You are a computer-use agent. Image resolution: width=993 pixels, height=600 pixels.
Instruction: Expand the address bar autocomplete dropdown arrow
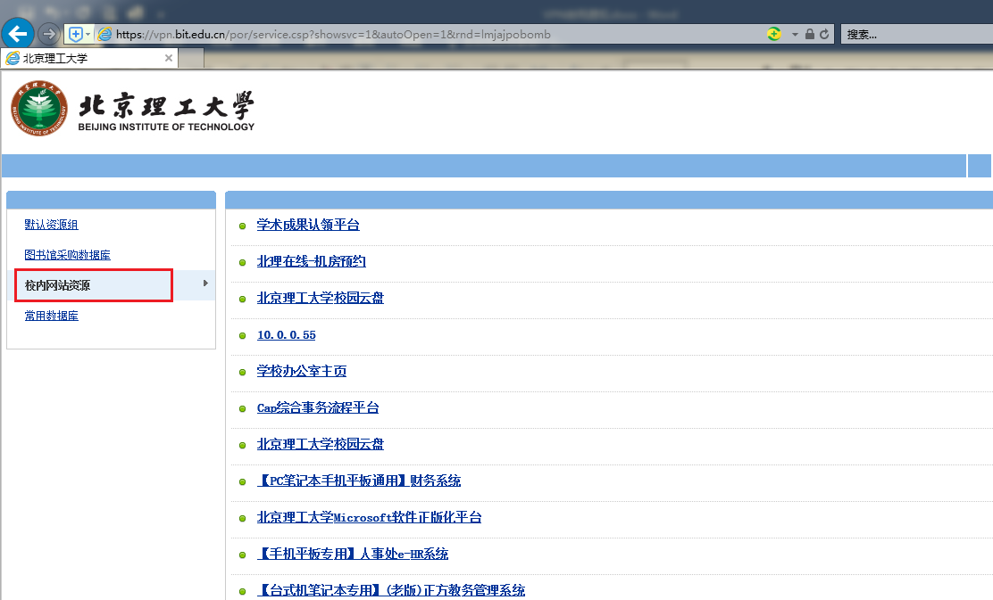coord(795,34)
